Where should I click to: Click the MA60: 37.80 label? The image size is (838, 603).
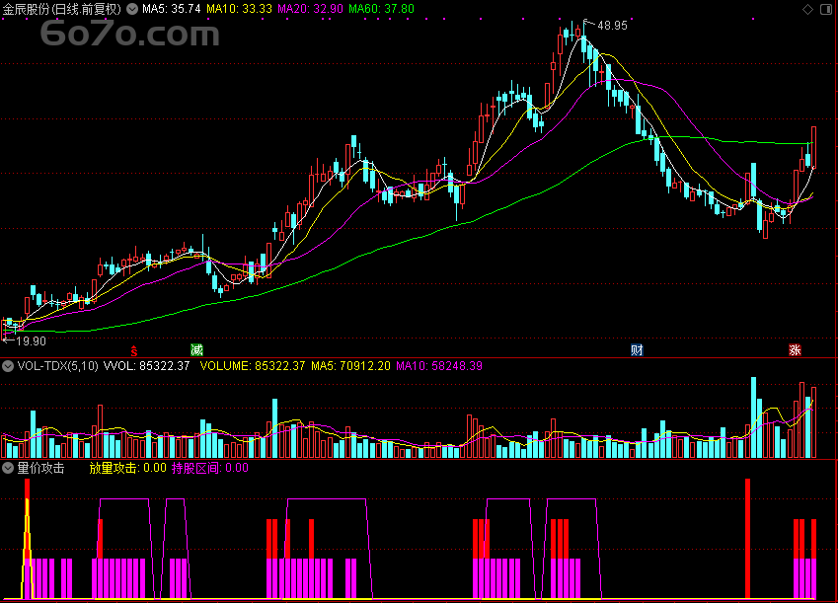(381, 9)
